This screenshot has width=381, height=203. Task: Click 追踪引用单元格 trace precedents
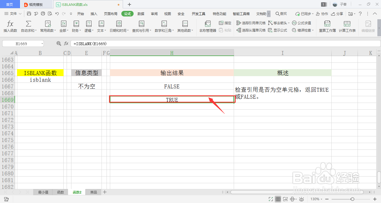click(251, 23)
